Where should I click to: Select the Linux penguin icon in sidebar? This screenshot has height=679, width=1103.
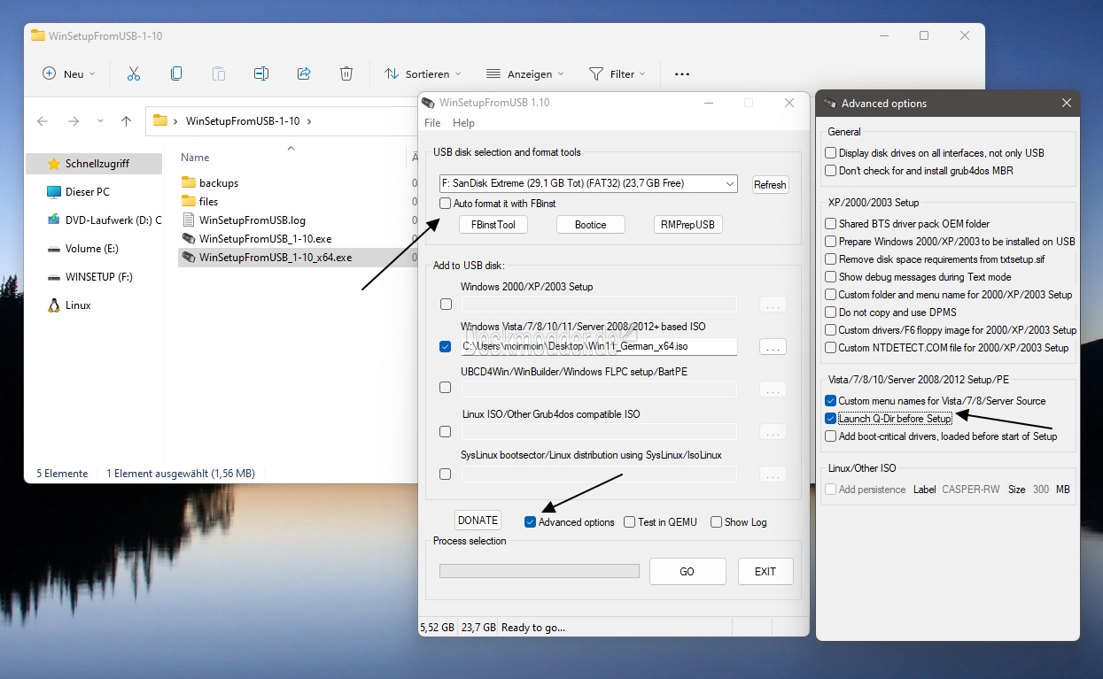[x=54, y=305]
